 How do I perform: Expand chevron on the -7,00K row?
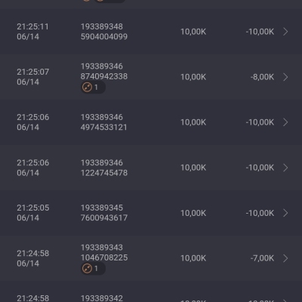[285, 258]
